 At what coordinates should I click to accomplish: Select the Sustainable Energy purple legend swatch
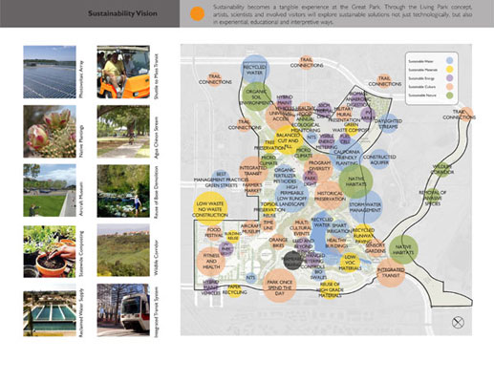click(449, 78)
